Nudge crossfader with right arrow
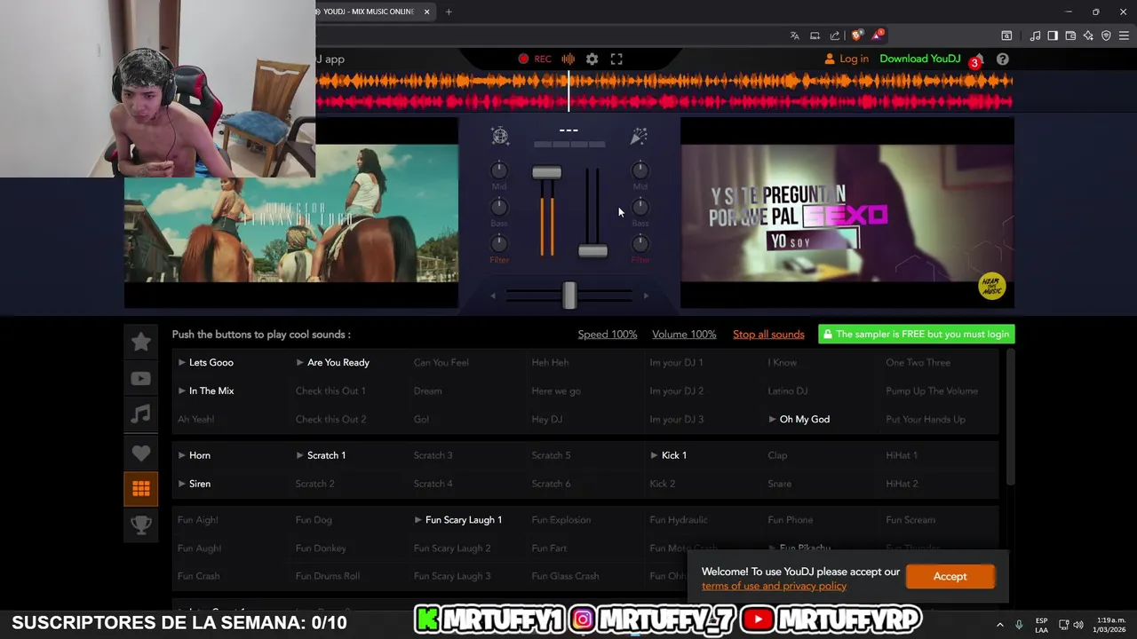Screen dimensions: 1137x639 [646, 296]
